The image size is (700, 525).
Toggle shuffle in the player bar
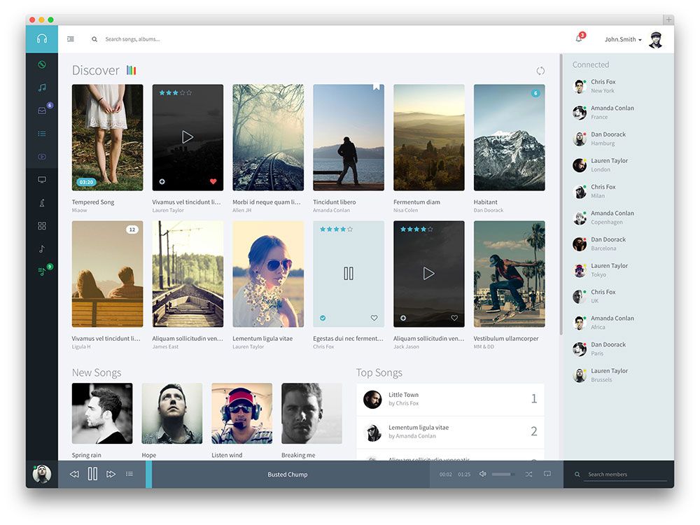point(528,474)
